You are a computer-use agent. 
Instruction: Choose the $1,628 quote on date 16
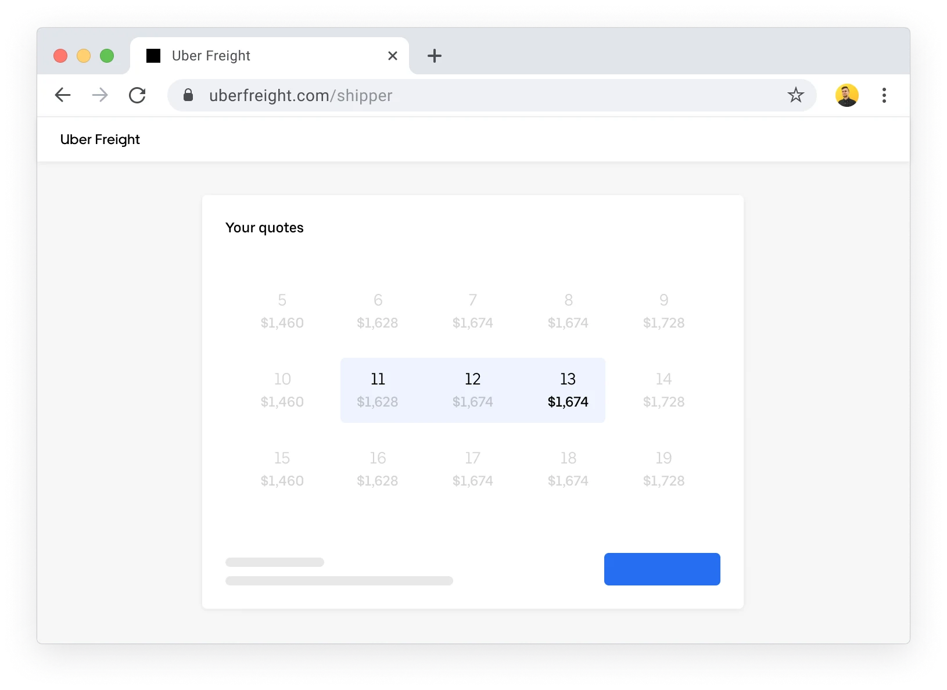click(x=378, y=469)
